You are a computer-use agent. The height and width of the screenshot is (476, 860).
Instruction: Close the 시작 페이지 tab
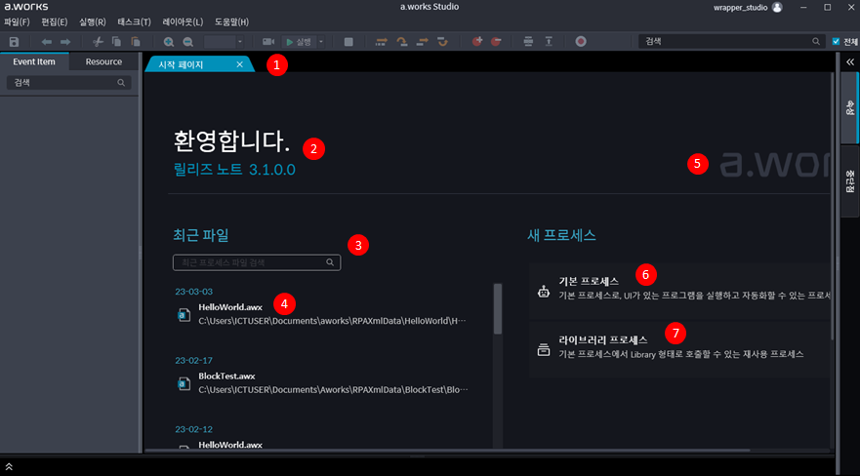[240, 64]
